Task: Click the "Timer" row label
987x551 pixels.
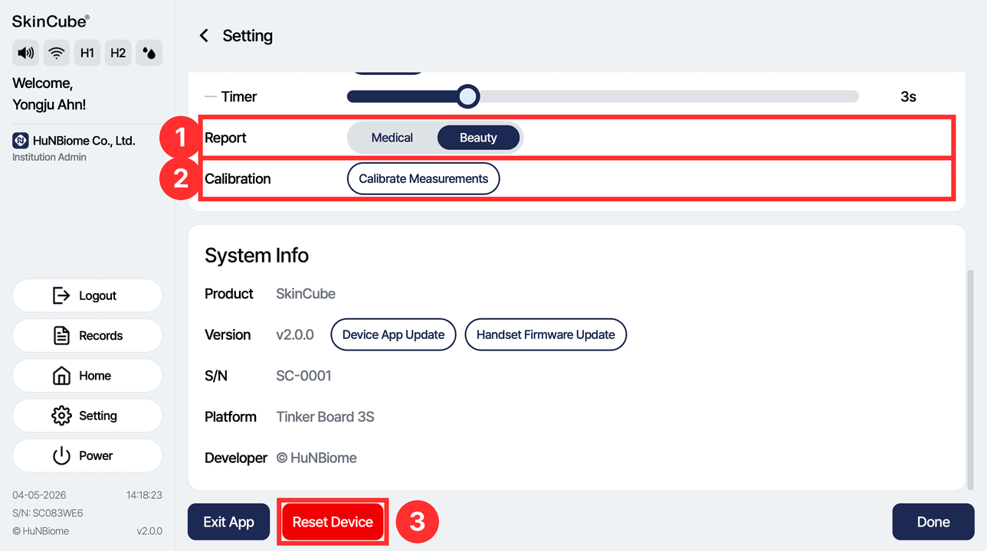Action: coord(239,96)
